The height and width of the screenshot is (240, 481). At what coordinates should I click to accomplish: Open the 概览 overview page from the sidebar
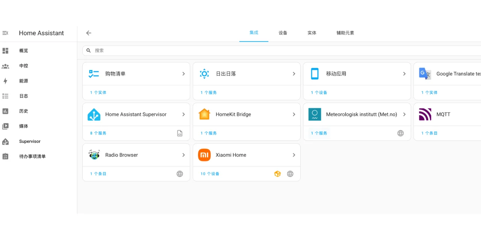click(x=5, y=51)
